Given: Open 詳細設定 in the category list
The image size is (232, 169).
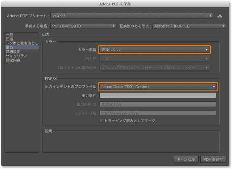Looking at the screenshot, I should pos(13,52).
